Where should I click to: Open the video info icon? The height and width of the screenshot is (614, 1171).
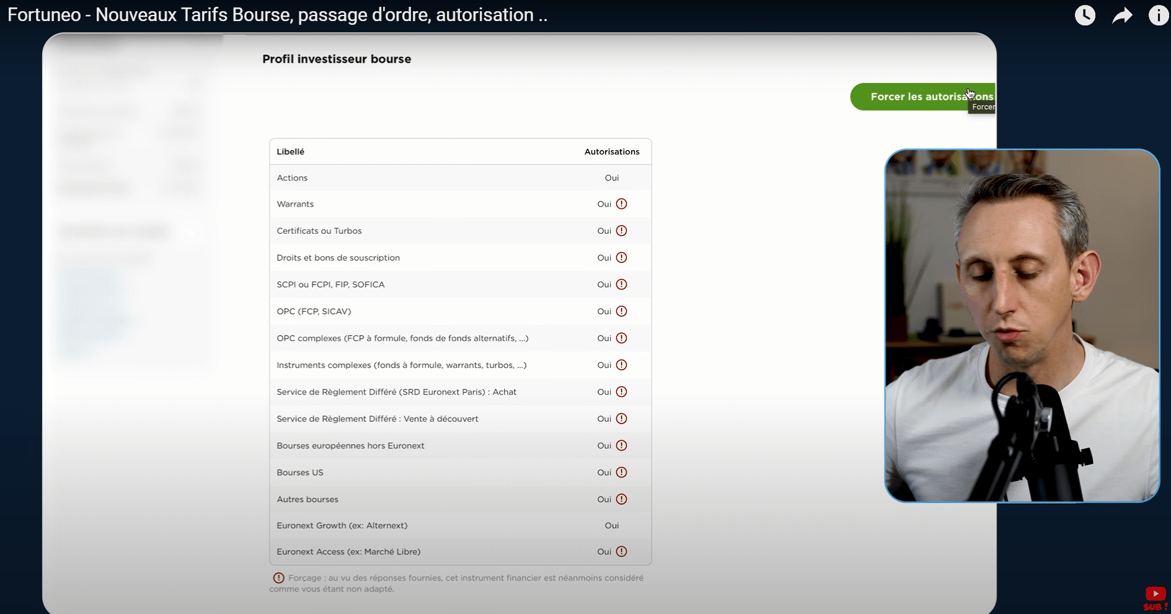1158,15
